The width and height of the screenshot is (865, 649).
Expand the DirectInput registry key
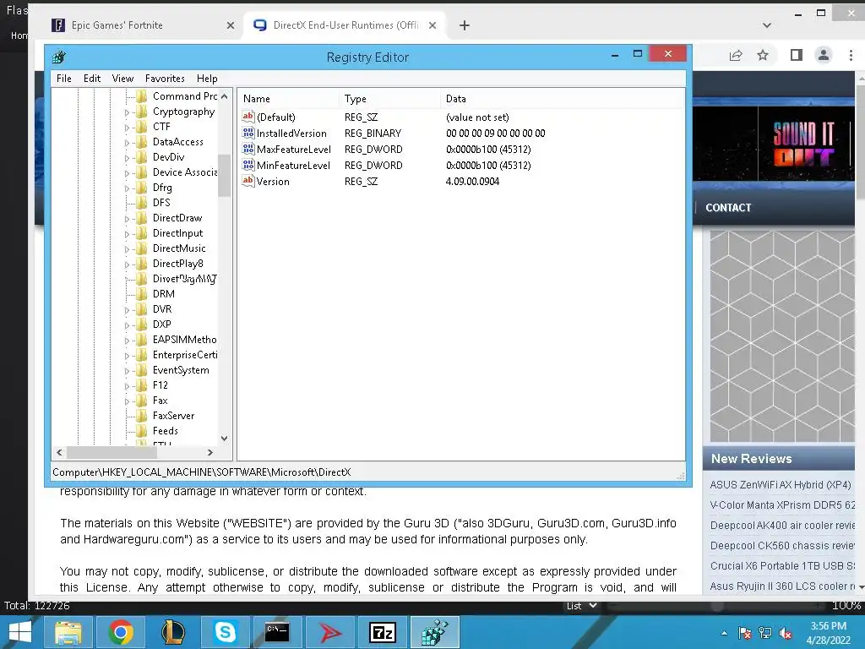tap(127, 234)
